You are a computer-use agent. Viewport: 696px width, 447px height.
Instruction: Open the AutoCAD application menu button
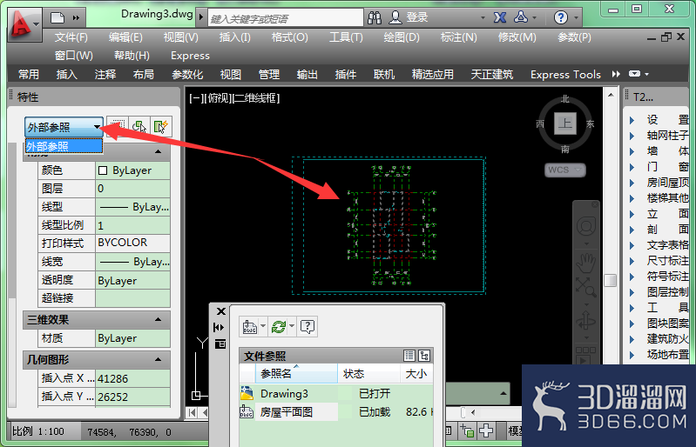tap(24, 24)
